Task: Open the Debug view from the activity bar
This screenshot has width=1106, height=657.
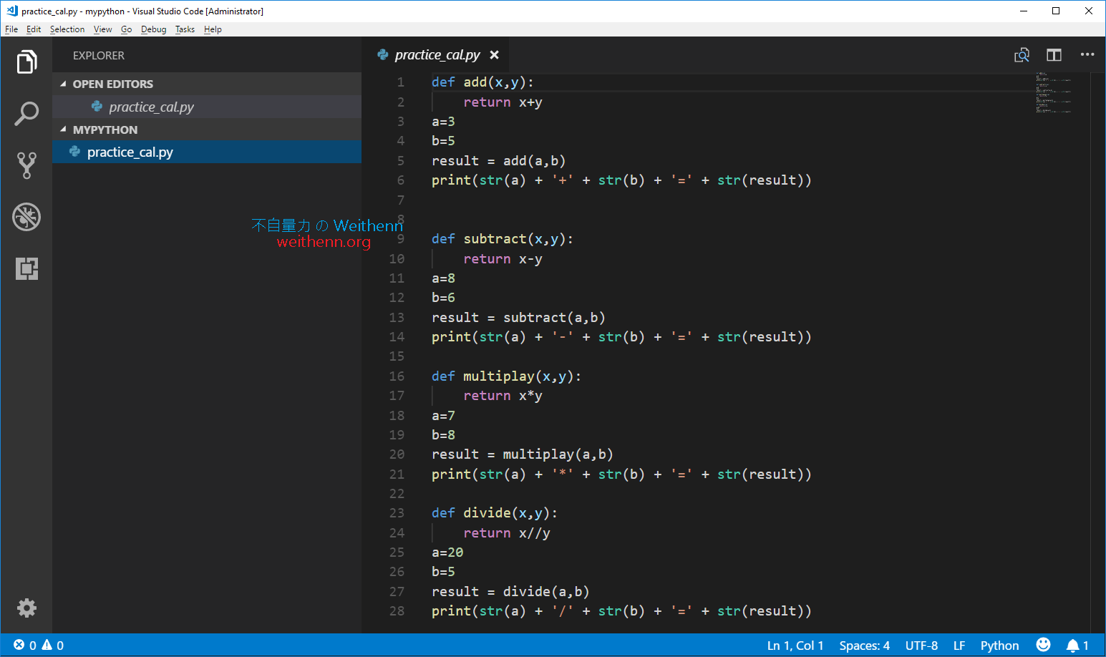Action: (26, 217)
